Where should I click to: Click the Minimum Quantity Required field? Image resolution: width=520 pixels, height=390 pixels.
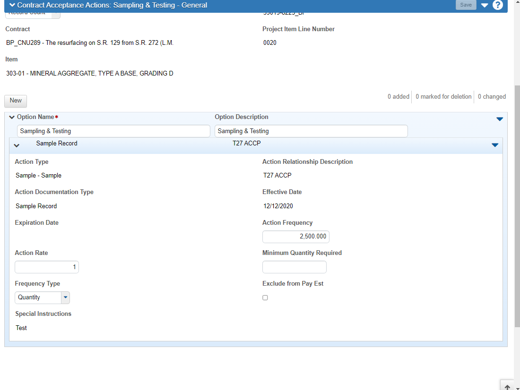point(294,267)
